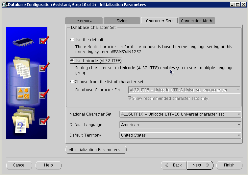Switch to the Memory tab
The width and height of the screenshot is (248, 175).
(x=84, y=21)
